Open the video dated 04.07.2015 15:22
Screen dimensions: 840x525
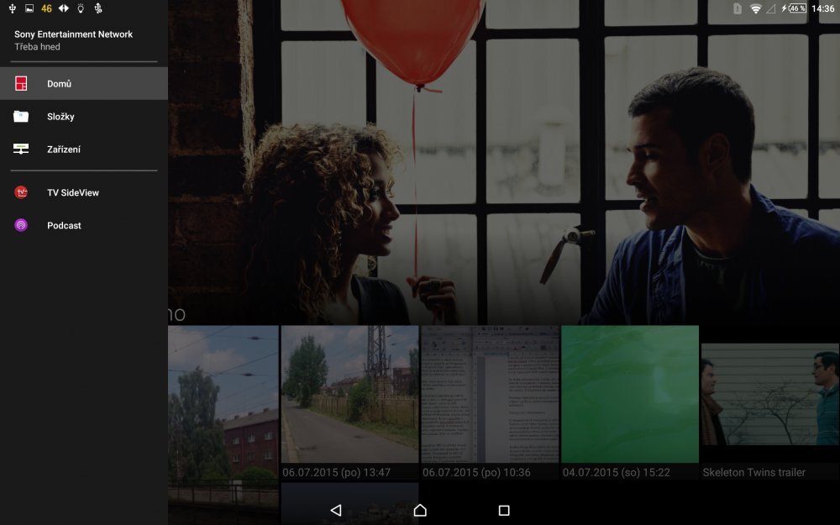pyautogui.click(x=629, y=395)
